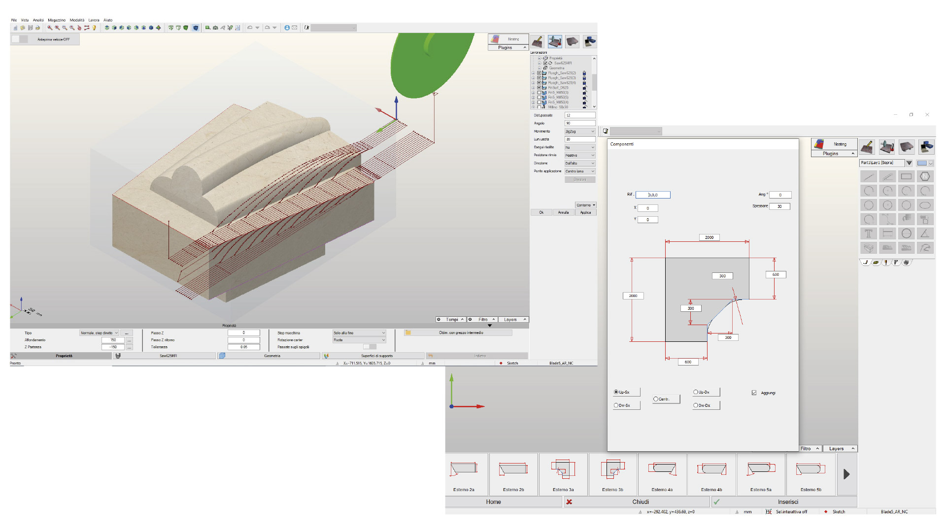Open the Punto applicazione dropdown
The height and width of the screenshot is (532, 946).
click(x=580, y=171)
